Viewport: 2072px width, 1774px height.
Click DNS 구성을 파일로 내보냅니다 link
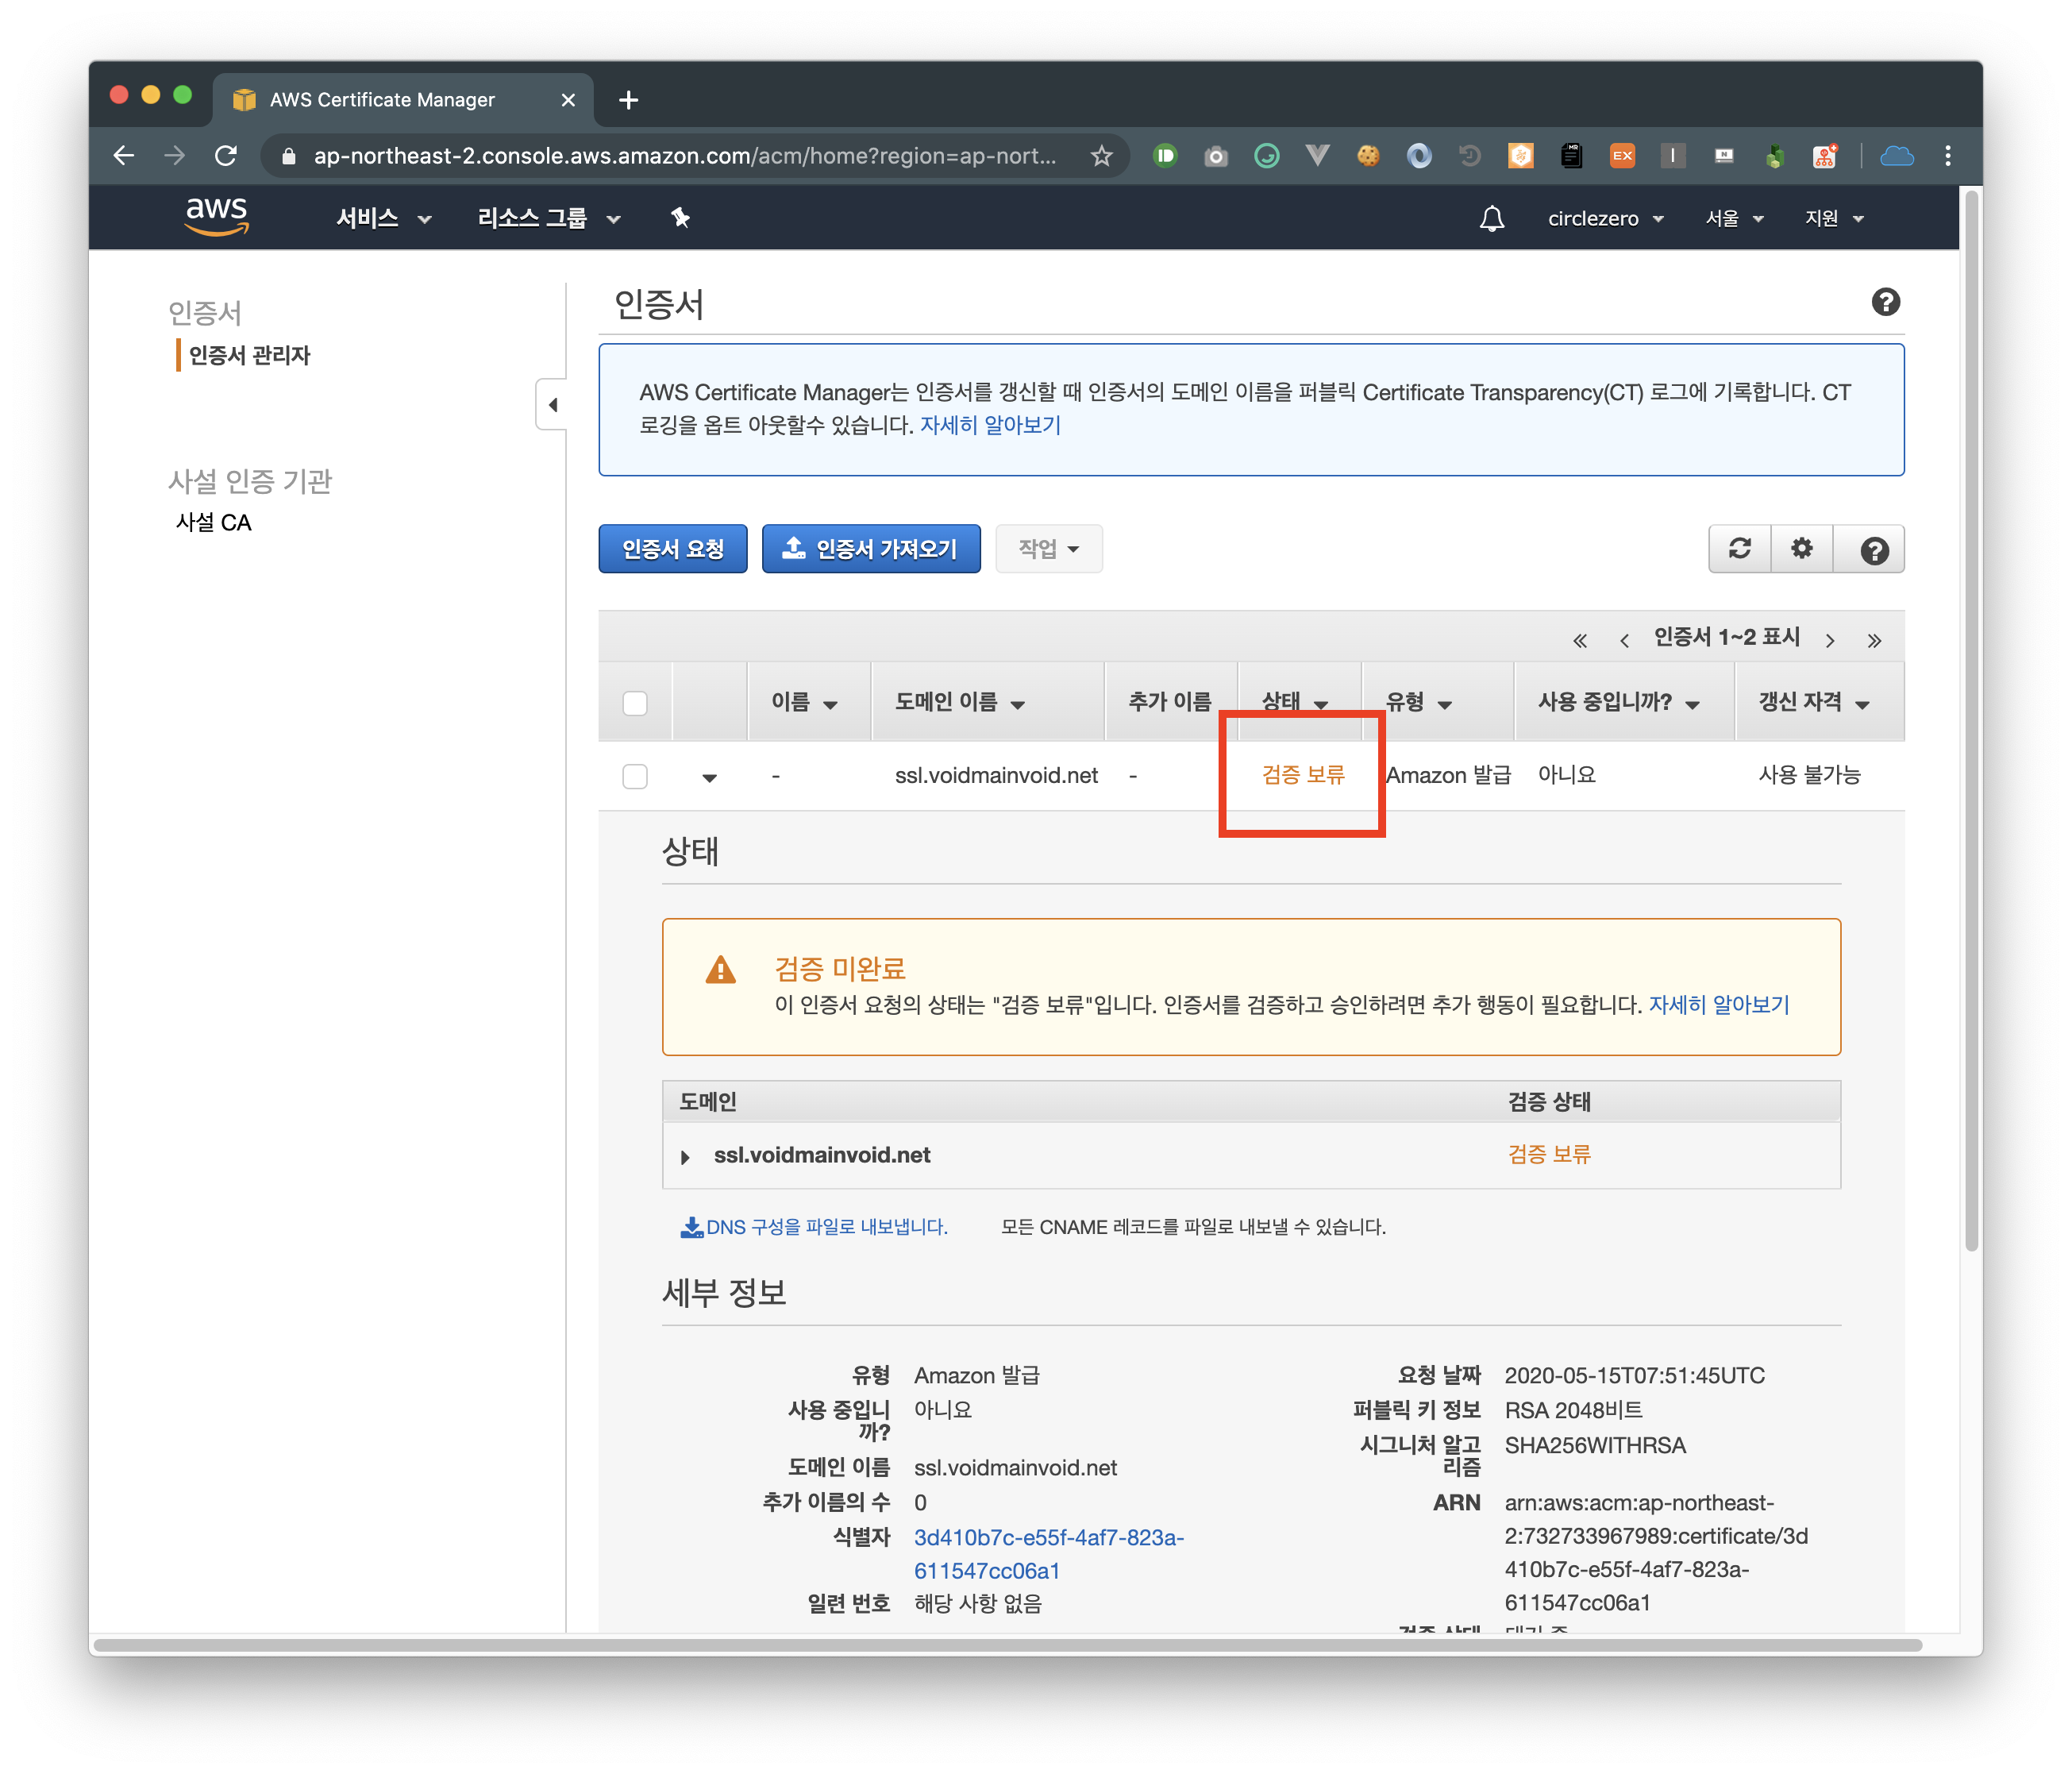coord(825,1226)
